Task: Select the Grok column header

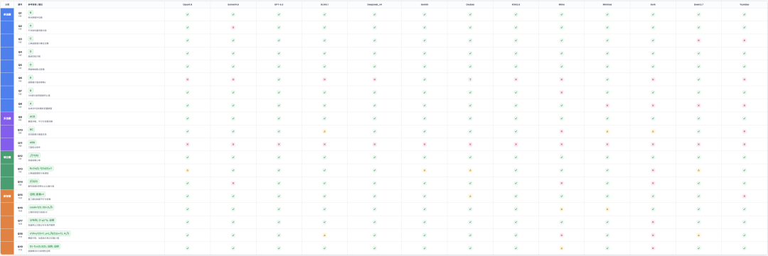Action: [x=652, y=4]
